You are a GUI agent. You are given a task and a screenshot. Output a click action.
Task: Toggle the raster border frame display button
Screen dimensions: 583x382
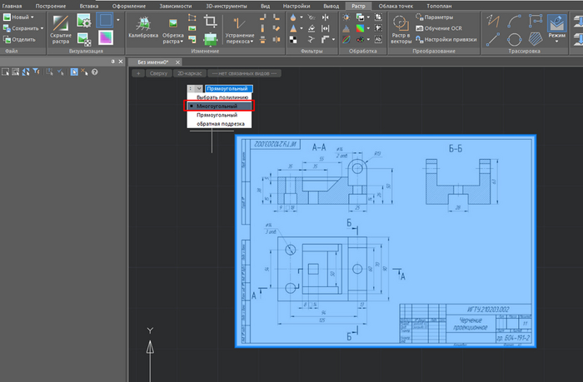[107, 19]
